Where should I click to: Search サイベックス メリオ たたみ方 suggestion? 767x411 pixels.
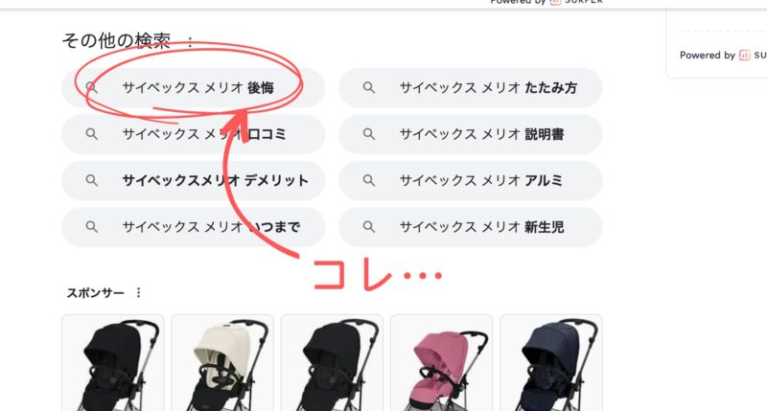[471, 88]
